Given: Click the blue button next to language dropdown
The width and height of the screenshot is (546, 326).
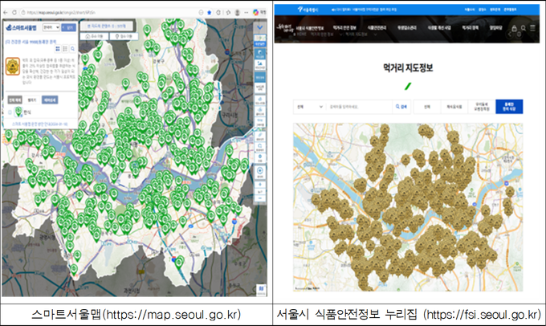Looking at the screenshot, I should tap(69, 26).
